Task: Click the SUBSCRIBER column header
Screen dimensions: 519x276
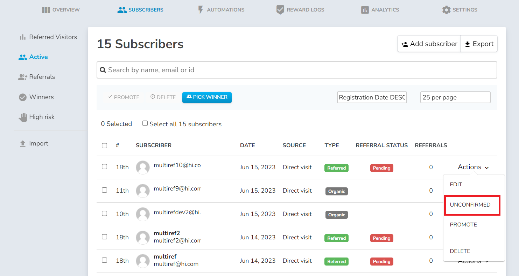Action: pyautogui.click(x=154, y=146)
